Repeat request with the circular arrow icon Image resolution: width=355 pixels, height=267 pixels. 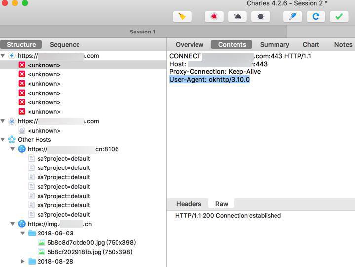[x=316, y=16]
